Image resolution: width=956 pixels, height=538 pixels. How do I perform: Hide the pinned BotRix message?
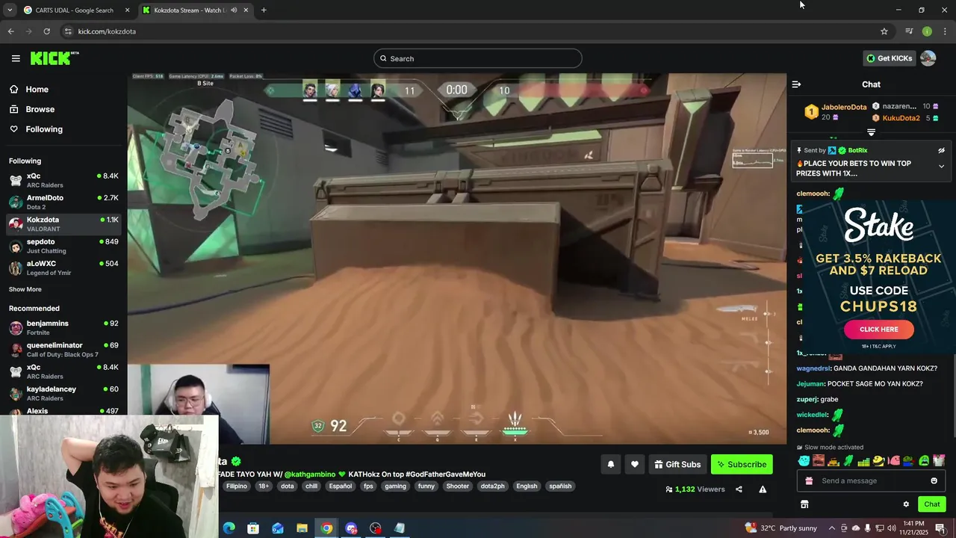pyautogui.click(x=941, y=150)
